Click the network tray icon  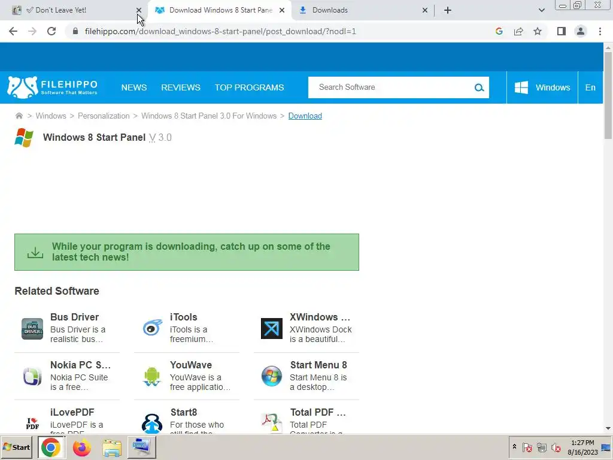click(541, 447)
